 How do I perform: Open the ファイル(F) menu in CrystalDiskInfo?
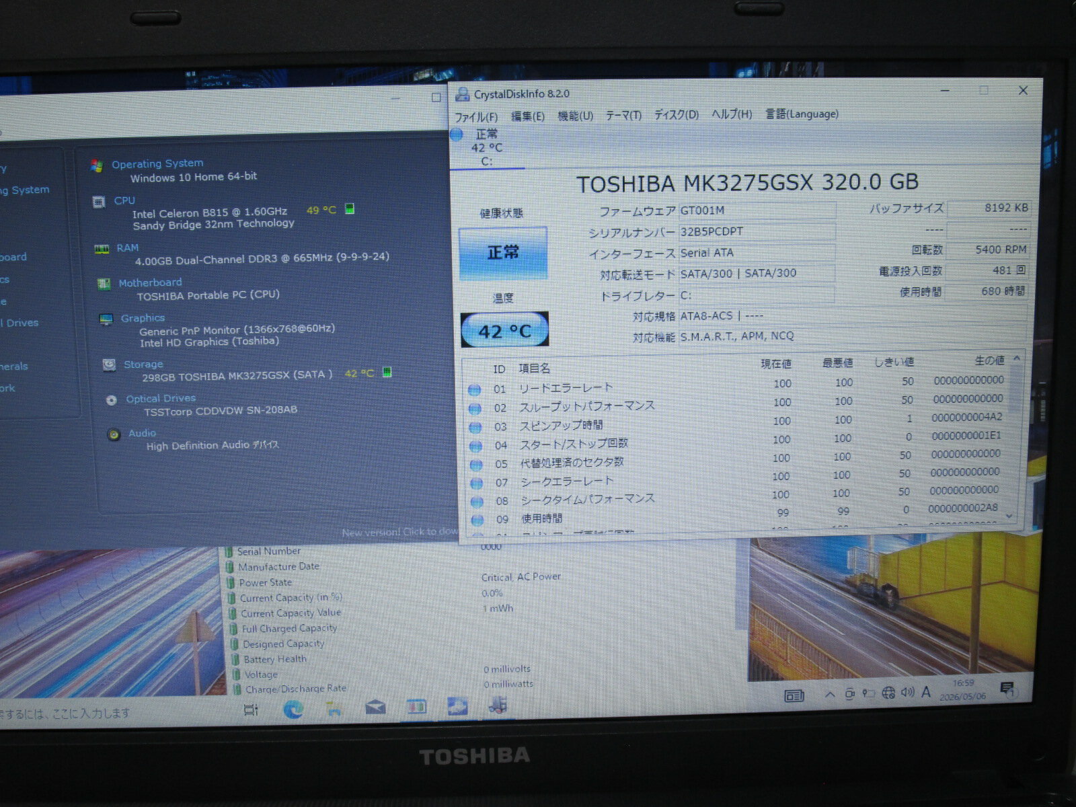point(476,117)
